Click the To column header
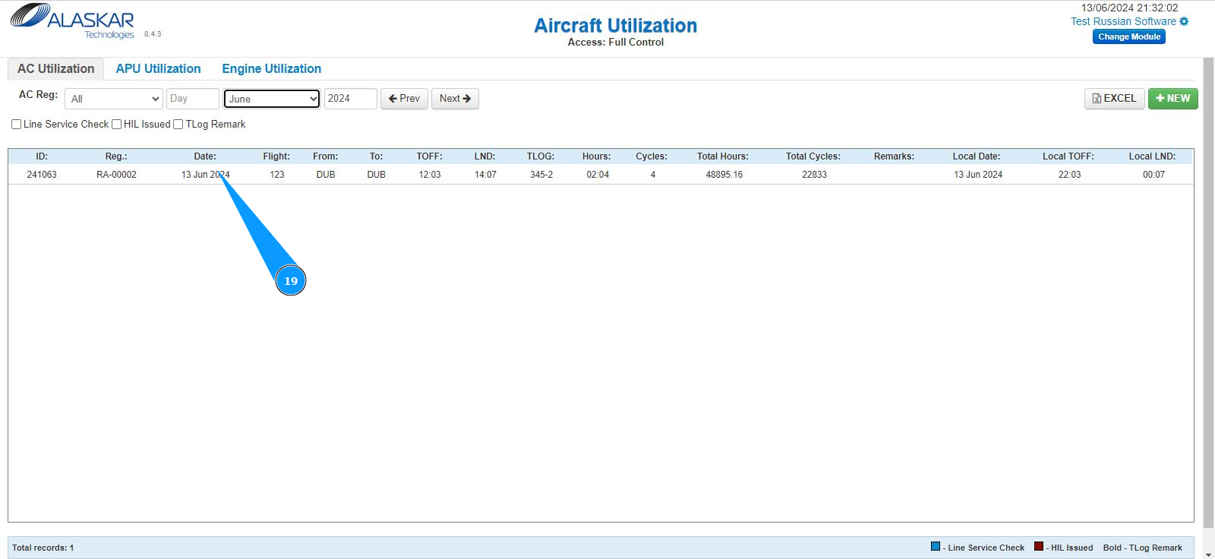1215x559 pixels. coord(376,156)
